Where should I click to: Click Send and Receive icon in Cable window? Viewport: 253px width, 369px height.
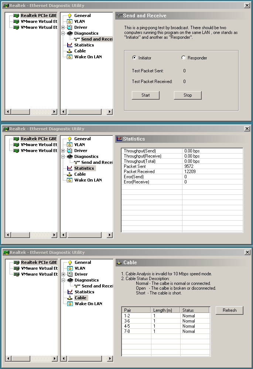click(77, 286)
